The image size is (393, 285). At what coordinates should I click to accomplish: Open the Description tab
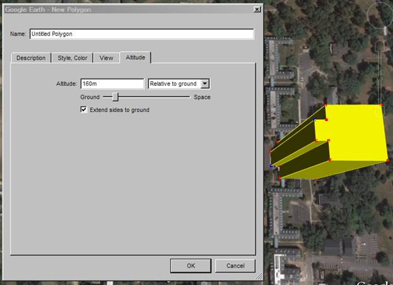pyautogui.click(x=31, y=58)
